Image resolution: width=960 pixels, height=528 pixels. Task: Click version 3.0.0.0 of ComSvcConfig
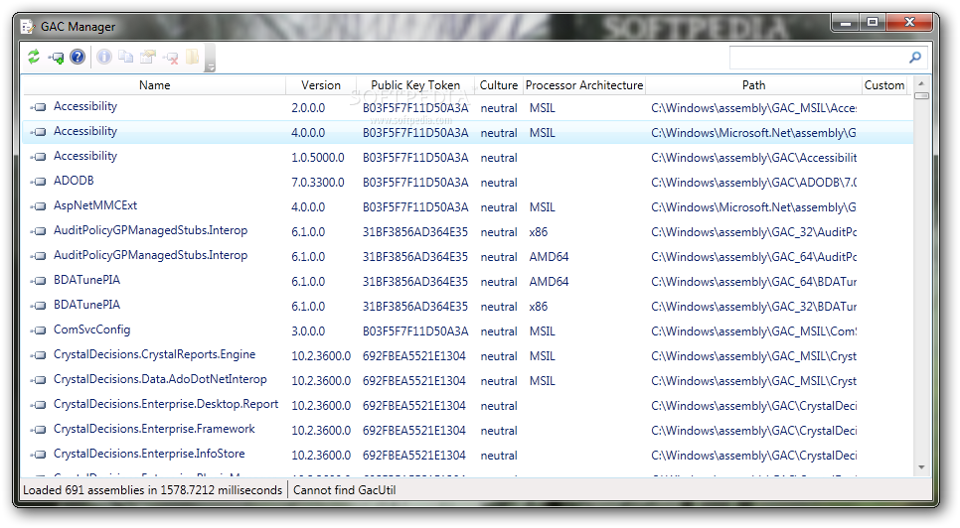(x=308, y=331)
